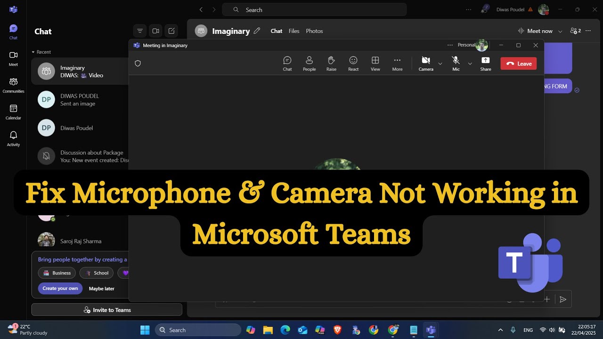Open the Teams settings ellipsis in title bar
603x339 pixels.
pyautogui.click(x=468, y=9)
